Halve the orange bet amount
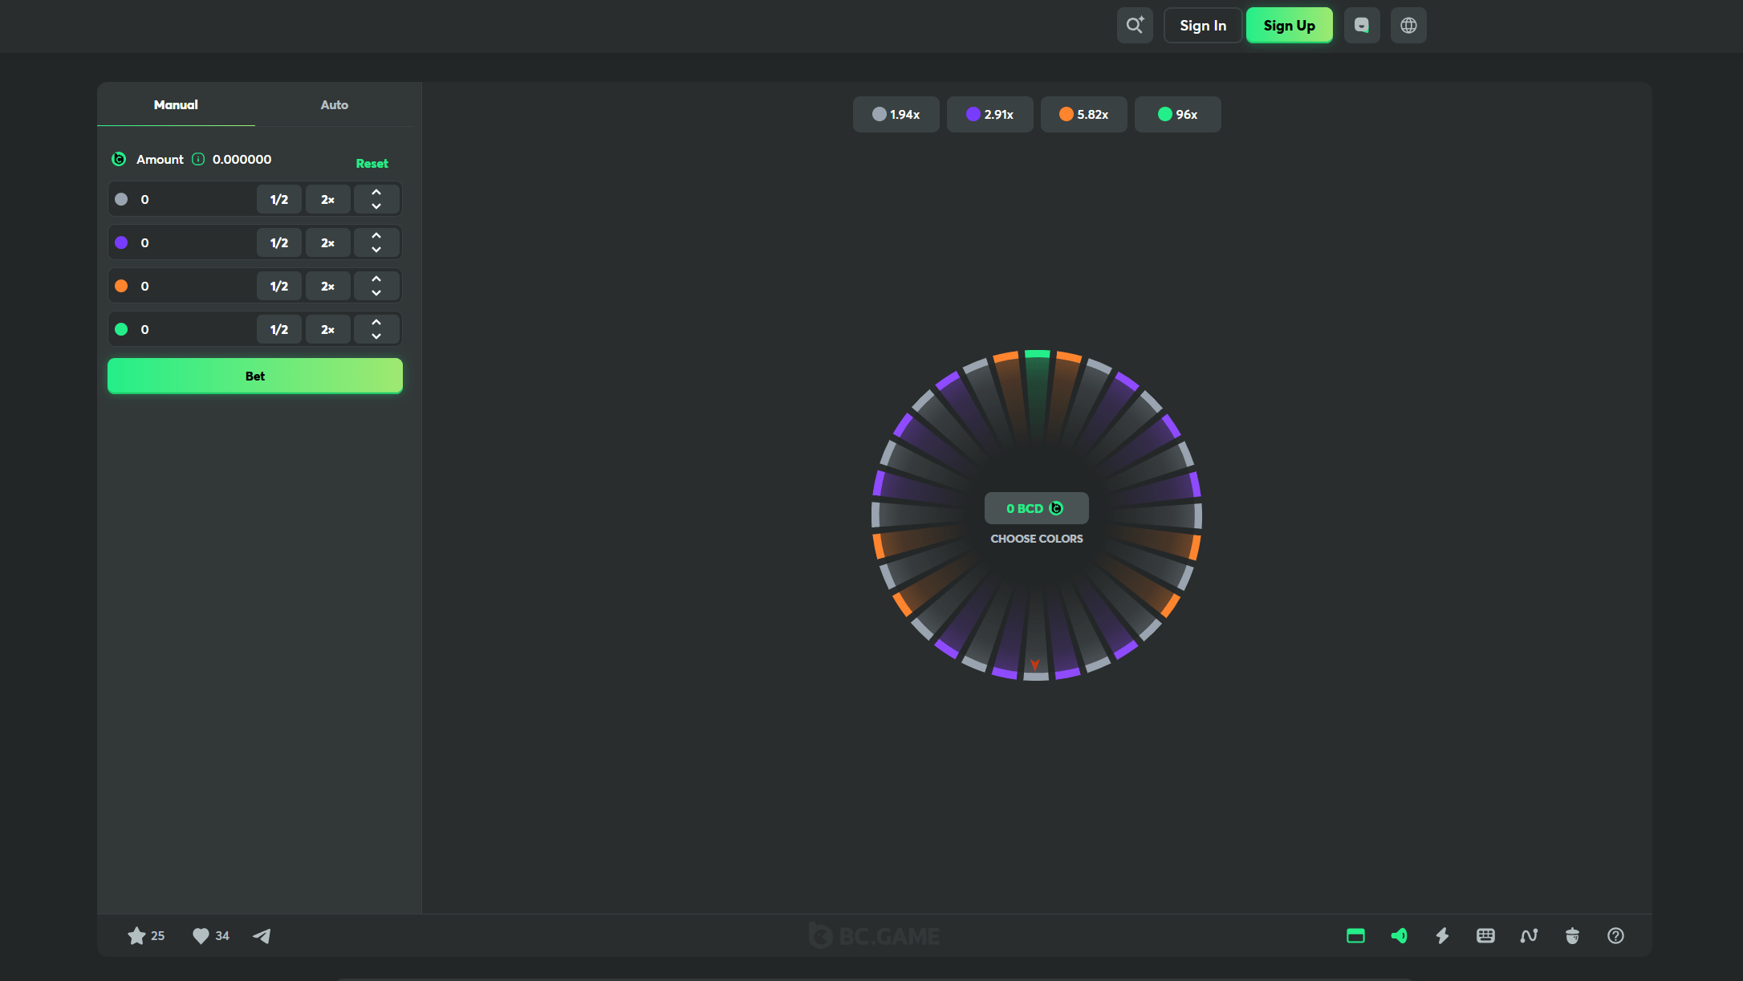This screenshot has height=981, width=1743. tap(279, 286)
